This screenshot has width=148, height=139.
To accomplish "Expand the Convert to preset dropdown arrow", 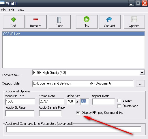I will tap(142, 72).
